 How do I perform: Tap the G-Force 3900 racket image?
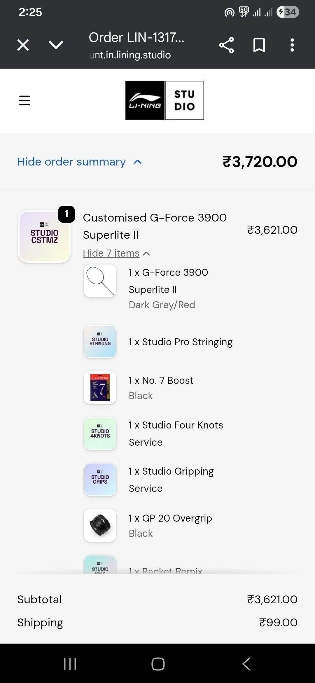pyautogui.click(x=100, y=281)
